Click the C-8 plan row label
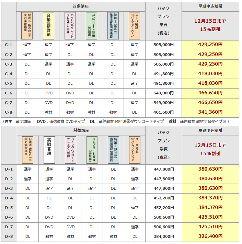Image resolution: width=242 pixels, height=244 pixels. 9,112
